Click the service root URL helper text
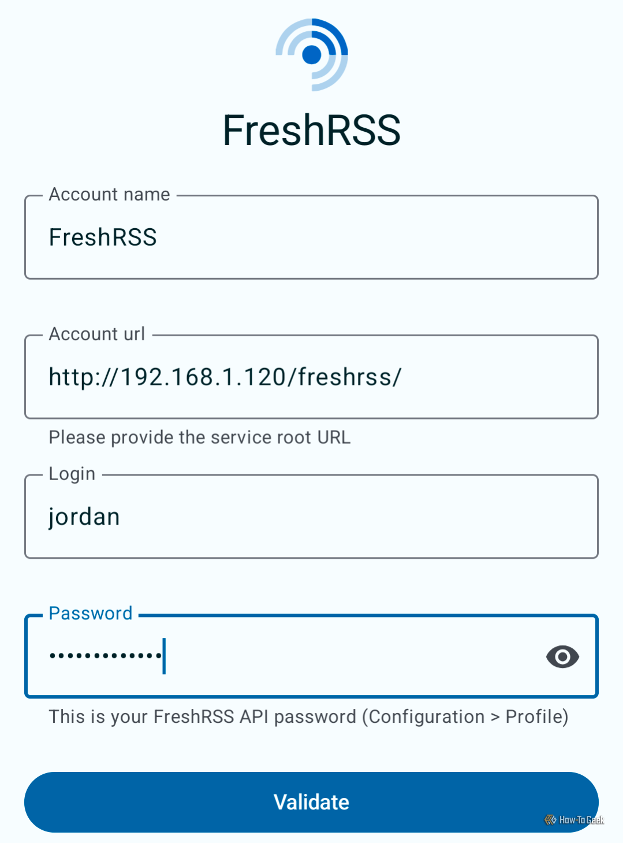Image resolution: width=623 pixels, height=843 pixels. pos(199,437)
